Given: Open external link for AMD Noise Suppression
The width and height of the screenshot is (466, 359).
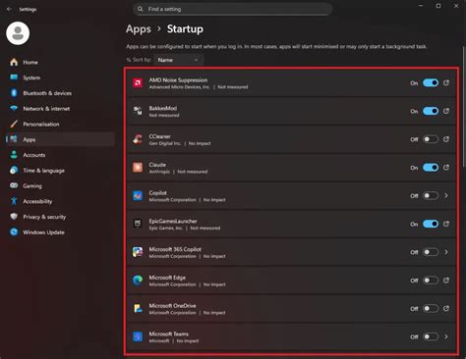Looking at the screenshot, I should [446, 82].
